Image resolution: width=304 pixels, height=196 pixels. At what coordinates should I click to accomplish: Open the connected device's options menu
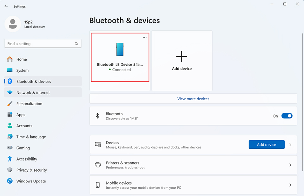[145, 37]
